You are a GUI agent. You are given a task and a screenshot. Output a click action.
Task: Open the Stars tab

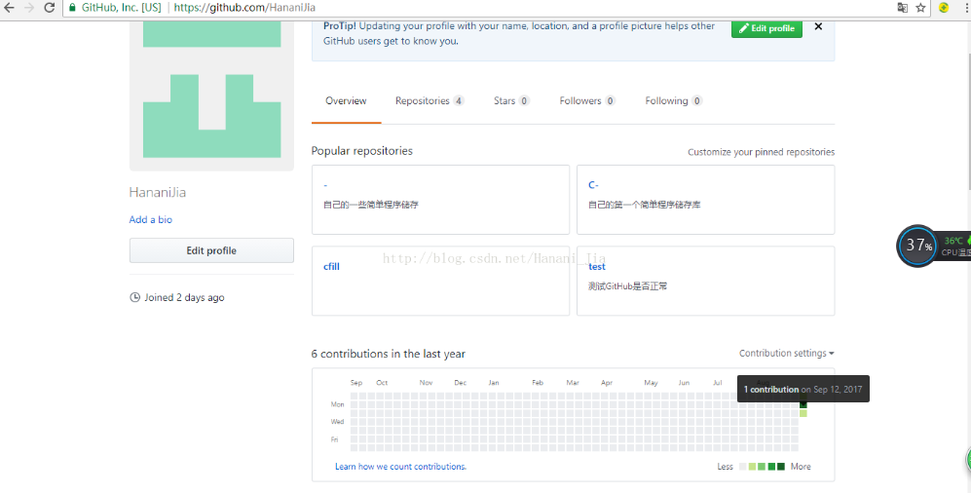coord(511,101)
